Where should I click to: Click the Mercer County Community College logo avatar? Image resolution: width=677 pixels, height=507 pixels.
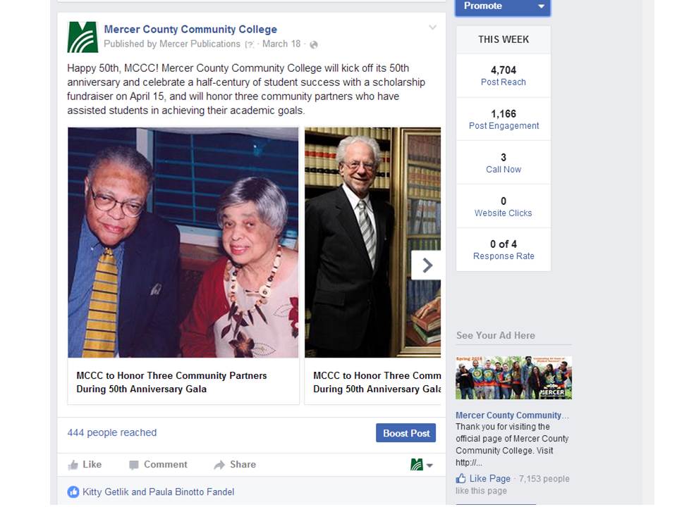click(x=83, y=37)
